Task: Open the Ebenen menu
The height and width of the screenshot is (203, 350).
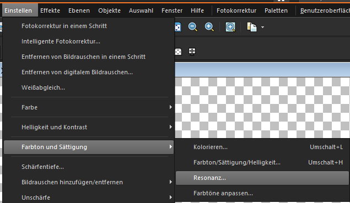Action: [x=79, y=10]
